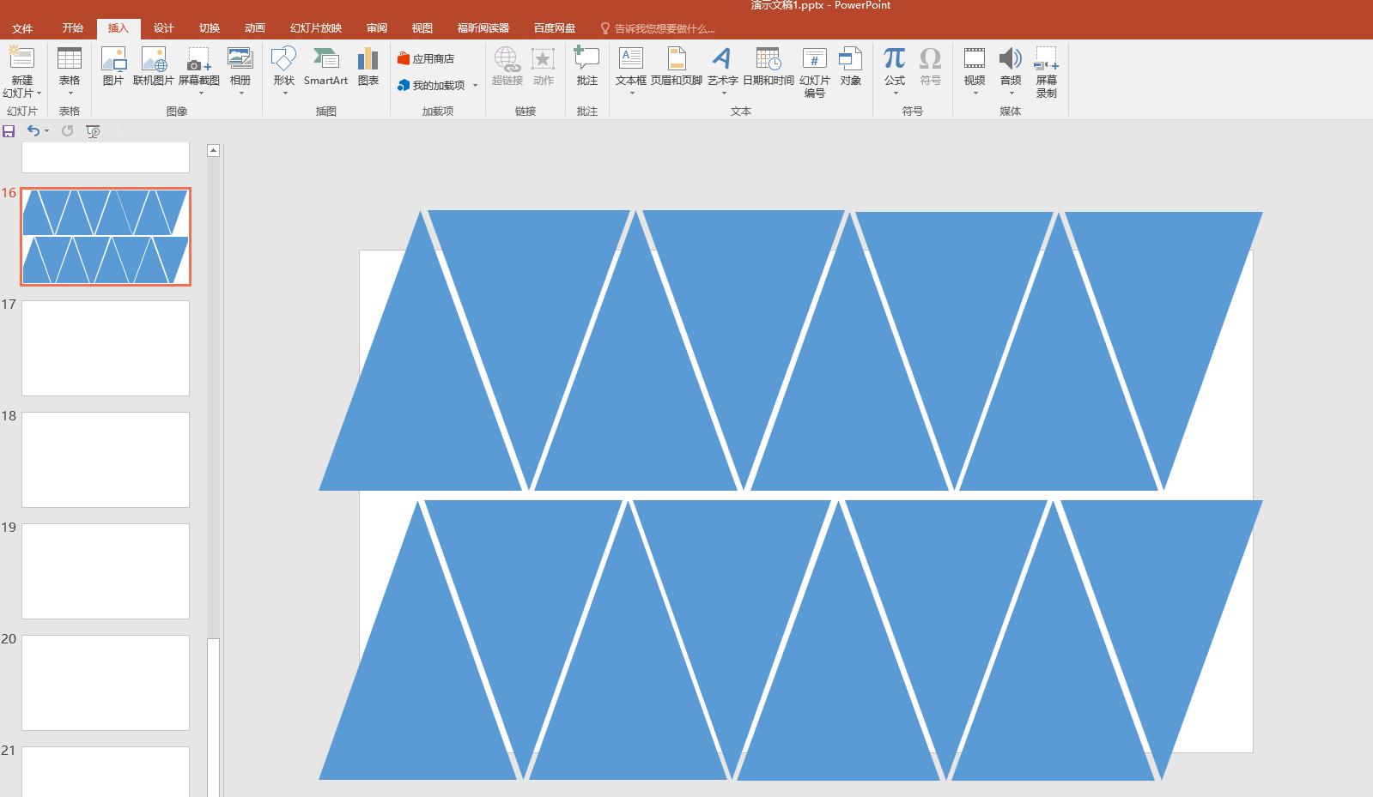Image resolution: width=1373 pixels, height=797 pixels.
Task: Undo the last action
Action: [33, 130]
